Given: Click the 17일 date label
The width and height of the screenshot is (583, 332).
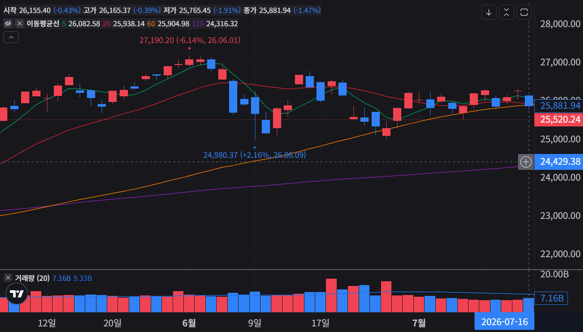Looking at the screenshot, I should [320, 323].
